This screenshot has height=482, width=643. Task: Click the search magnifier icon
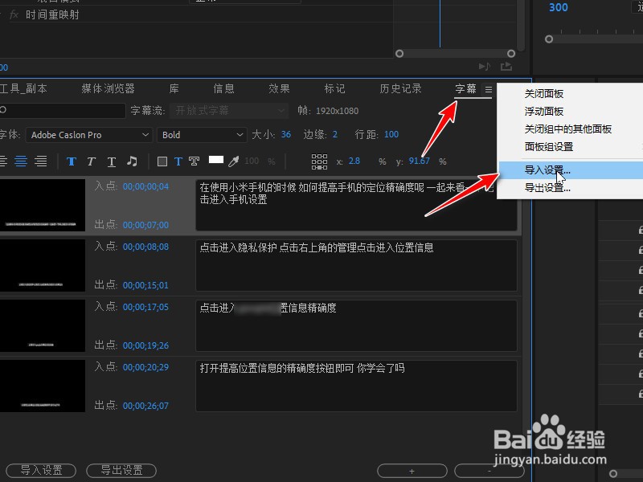3,110
